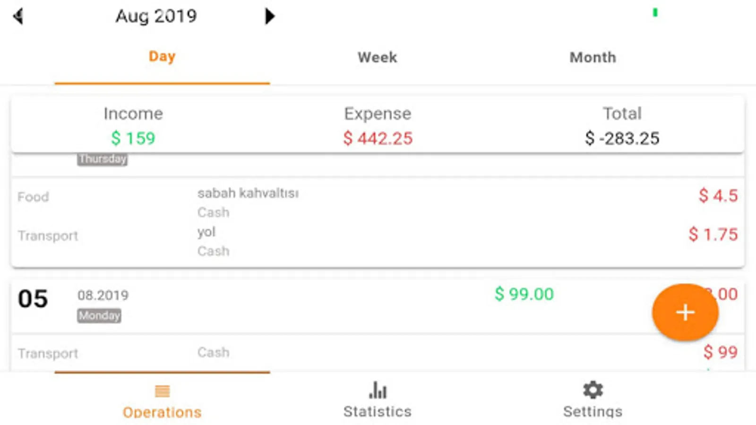
Task: Open Settings gear icon
Action: click(593, 391)
